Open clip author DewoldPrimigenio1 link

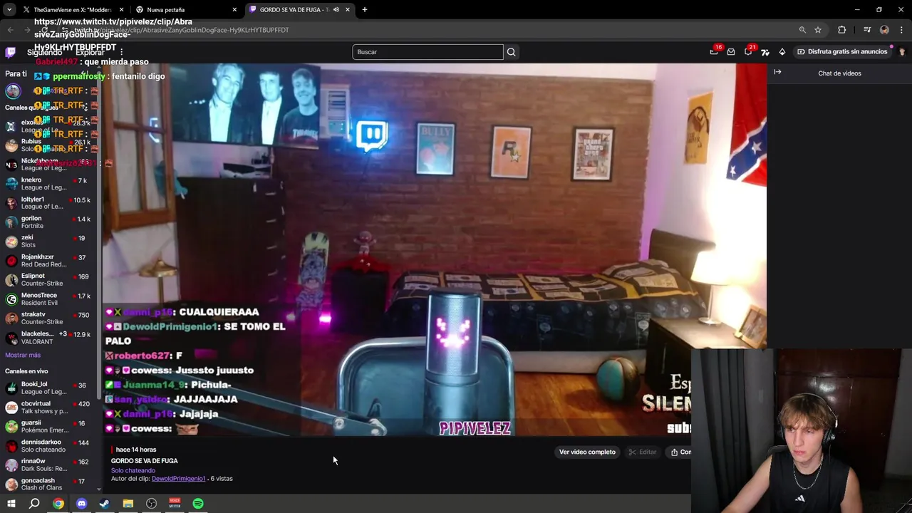(179, 479)
